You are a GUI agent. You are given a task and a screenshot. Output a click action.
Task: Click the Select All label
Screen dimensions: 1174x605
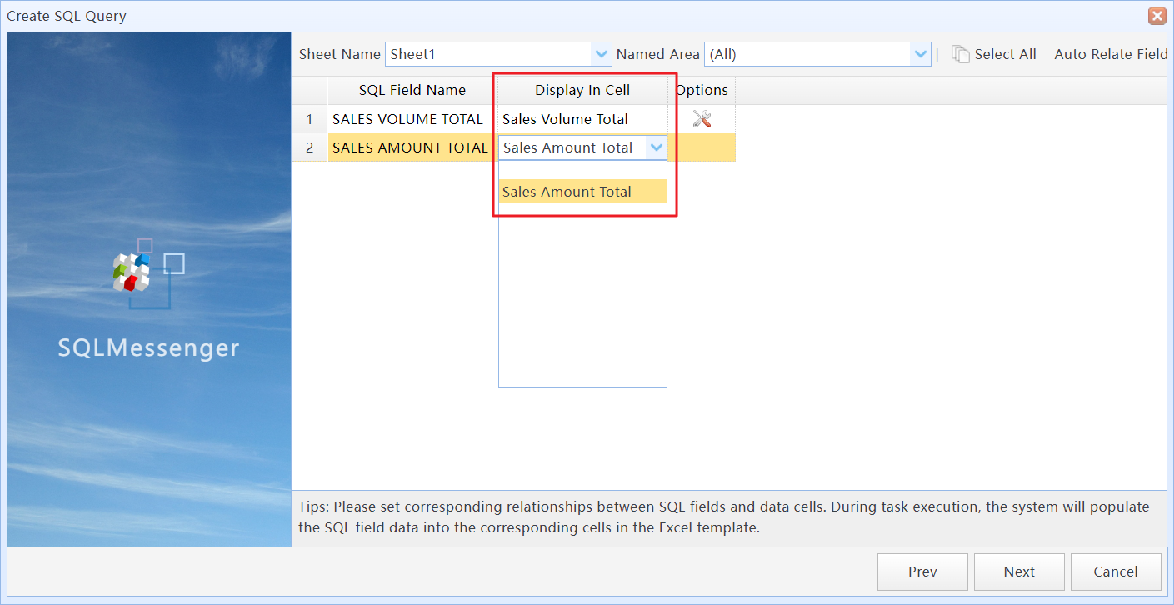[x=1006, y=54]
